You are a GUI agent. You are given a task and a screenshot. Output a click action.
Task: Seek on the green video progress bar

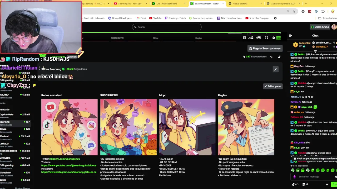pos(181,33)
